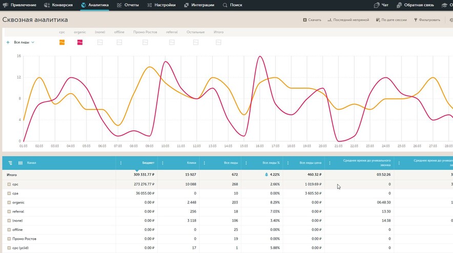Open the Все лиды metric dropdown

pos(24,42)
